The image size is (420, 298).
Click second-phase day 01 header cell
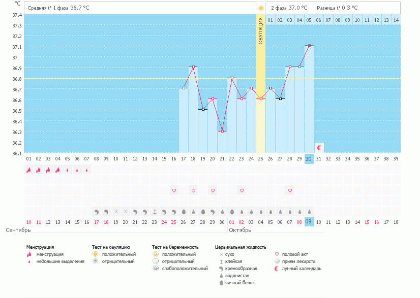(271, 20)
